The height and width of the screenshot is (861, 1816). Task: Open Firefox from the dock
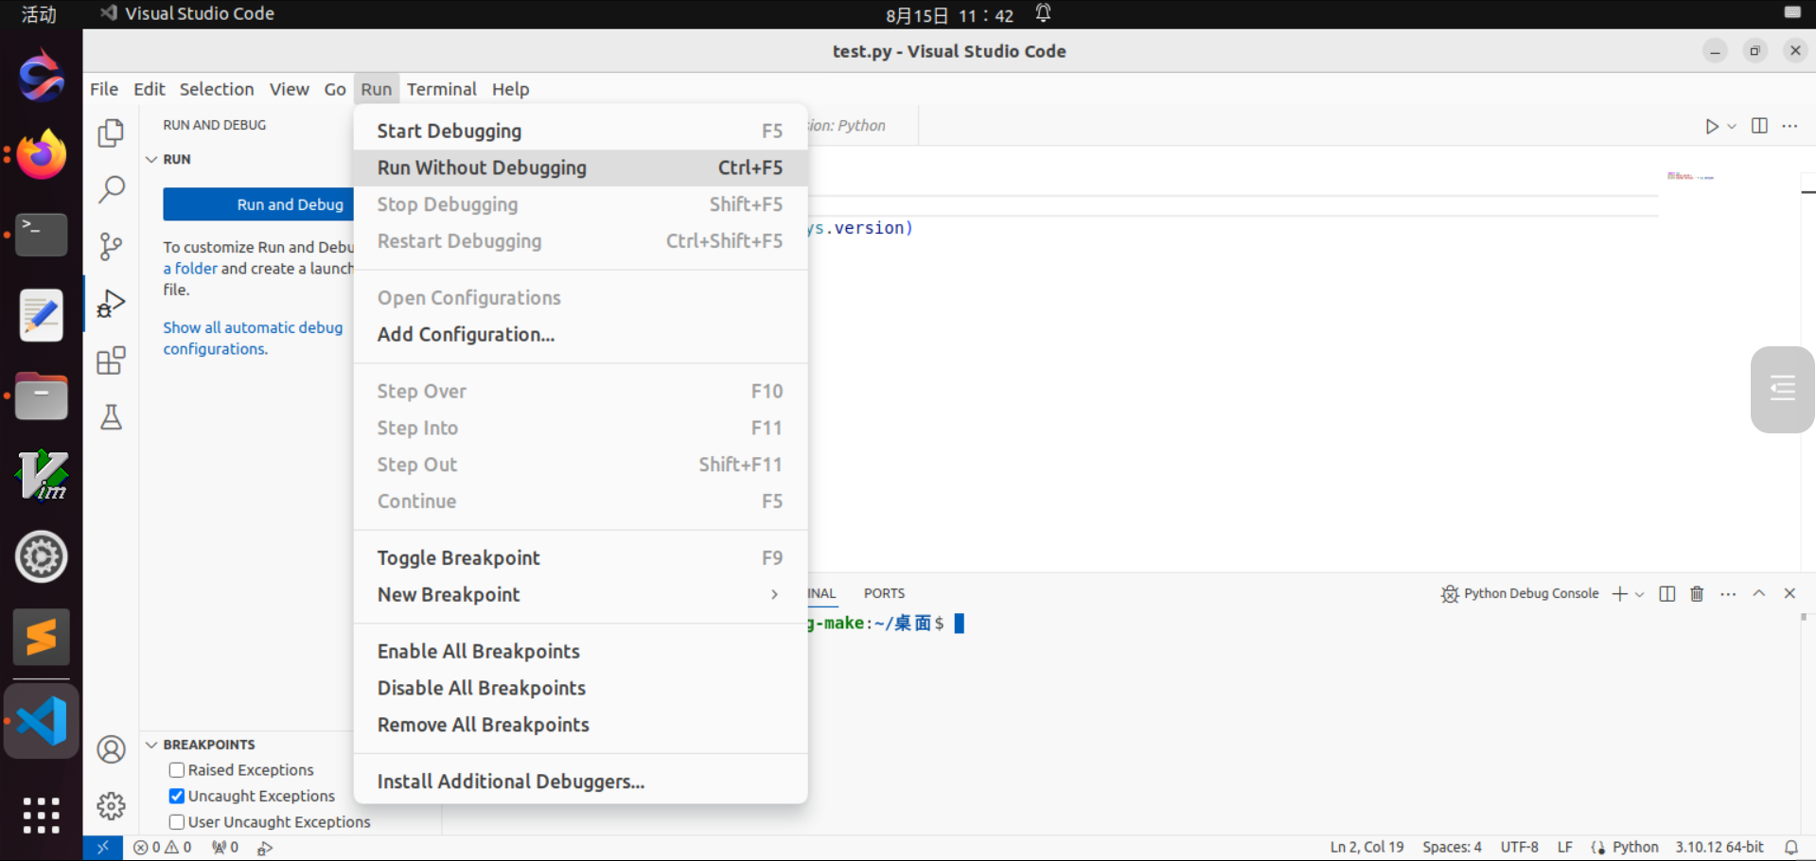42,155
